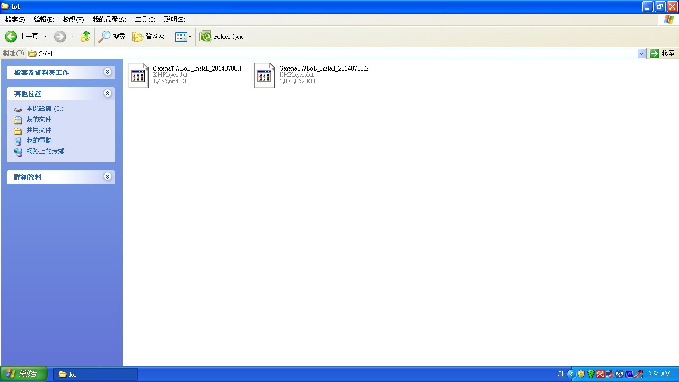Click the 網址(D) address label
The height and width of the screenshot is (382, 679).
[x=13, y=53]
